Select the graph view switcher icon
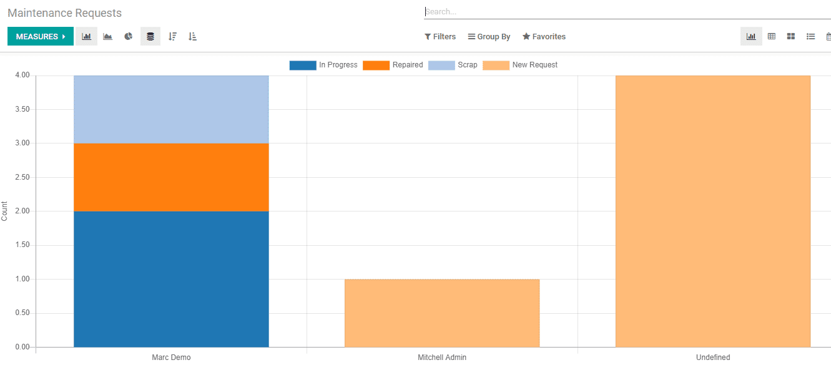831x365 pixels. tap(751, 36)
